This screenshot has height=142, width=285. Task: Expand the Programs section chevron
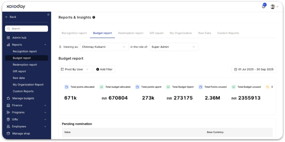pos(45,112)
